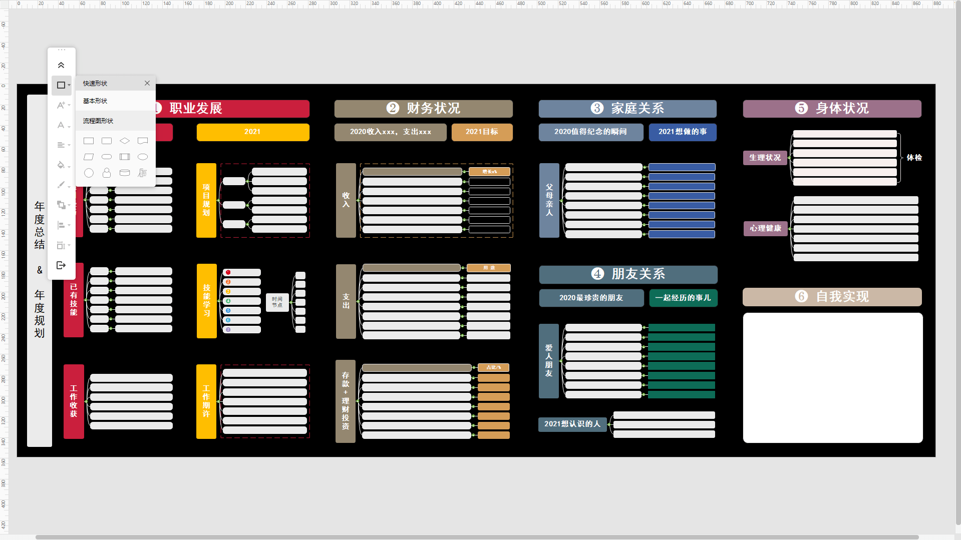This screenshot has height=540, width=961.
Task: Select the 年度总结 & 年度规划 title bar
Action: [40, 271]
